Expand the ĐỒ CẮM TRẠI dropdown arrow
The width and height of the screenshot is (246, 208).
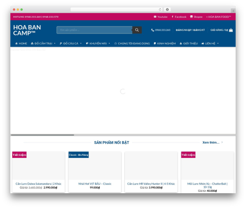55,43
